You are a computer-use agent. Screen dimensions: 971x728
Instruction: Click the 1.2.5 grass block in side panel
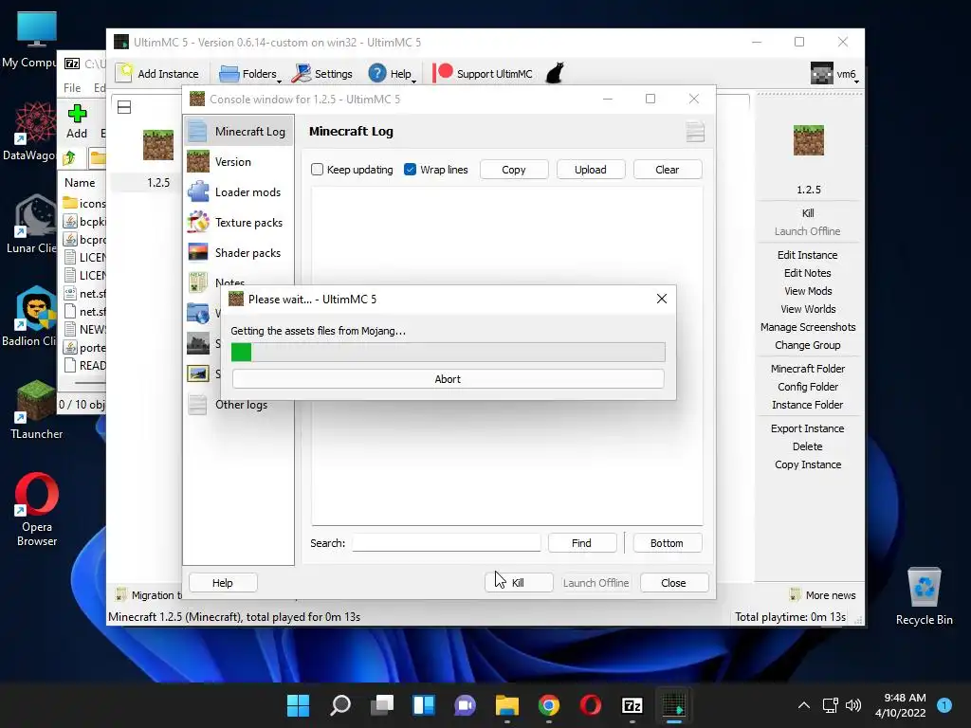click(809, 140)
